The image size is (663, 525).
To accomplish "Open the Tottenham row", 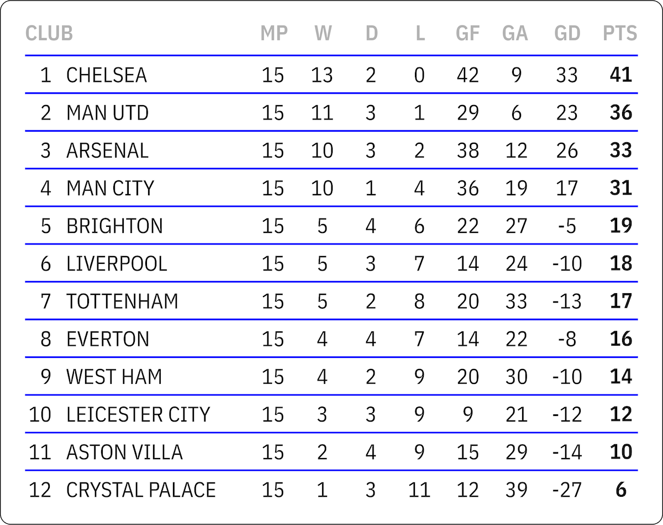I will tap(122, 302).
